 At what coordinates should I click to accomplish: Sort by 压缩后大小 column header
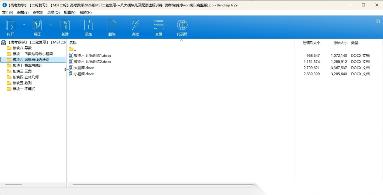tap(311, 43)
